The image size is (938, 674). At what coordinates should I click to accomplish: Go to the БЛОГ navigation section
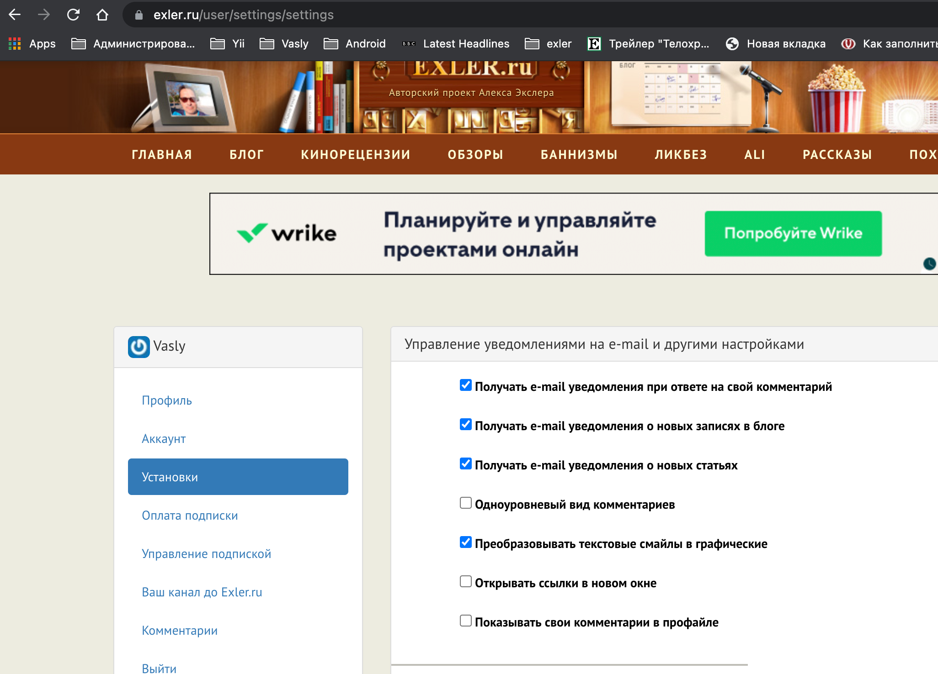point(246,155)
